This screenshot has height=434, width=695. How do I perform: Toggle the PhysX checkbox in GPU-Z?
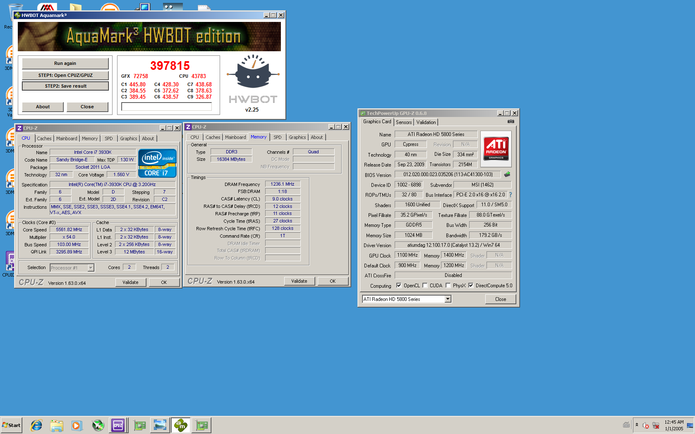tap(448, 285)
